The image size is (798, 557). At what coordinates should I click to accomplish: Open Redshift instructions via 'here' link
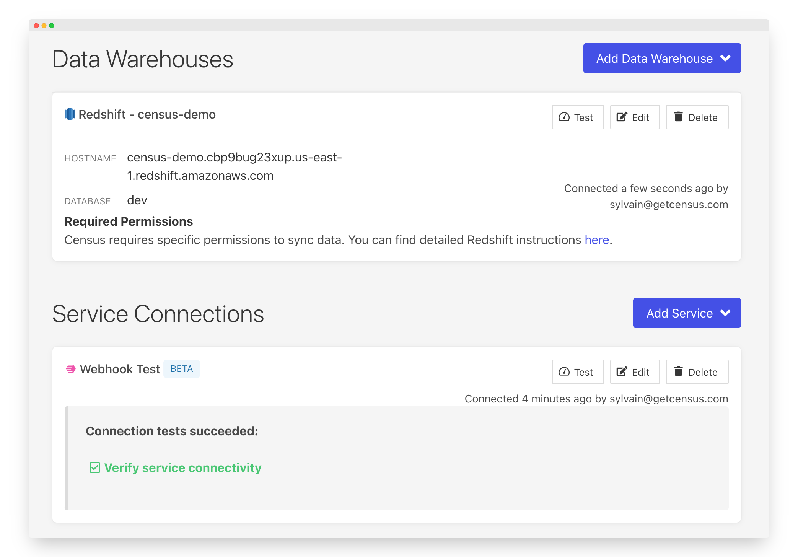[596, 240]
